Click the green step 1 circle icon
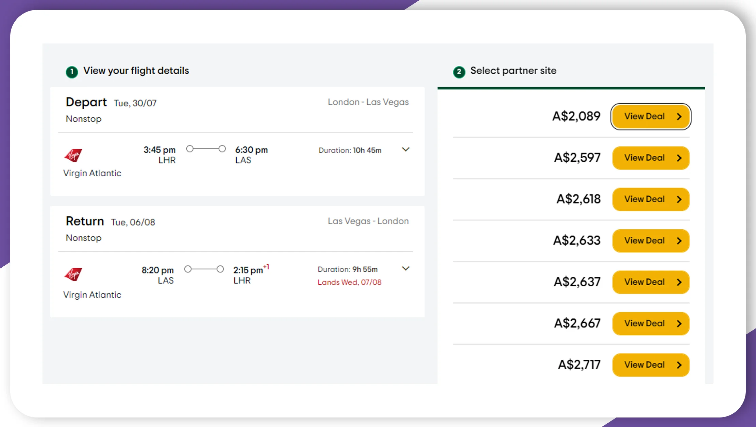 (x=71, y=72)
